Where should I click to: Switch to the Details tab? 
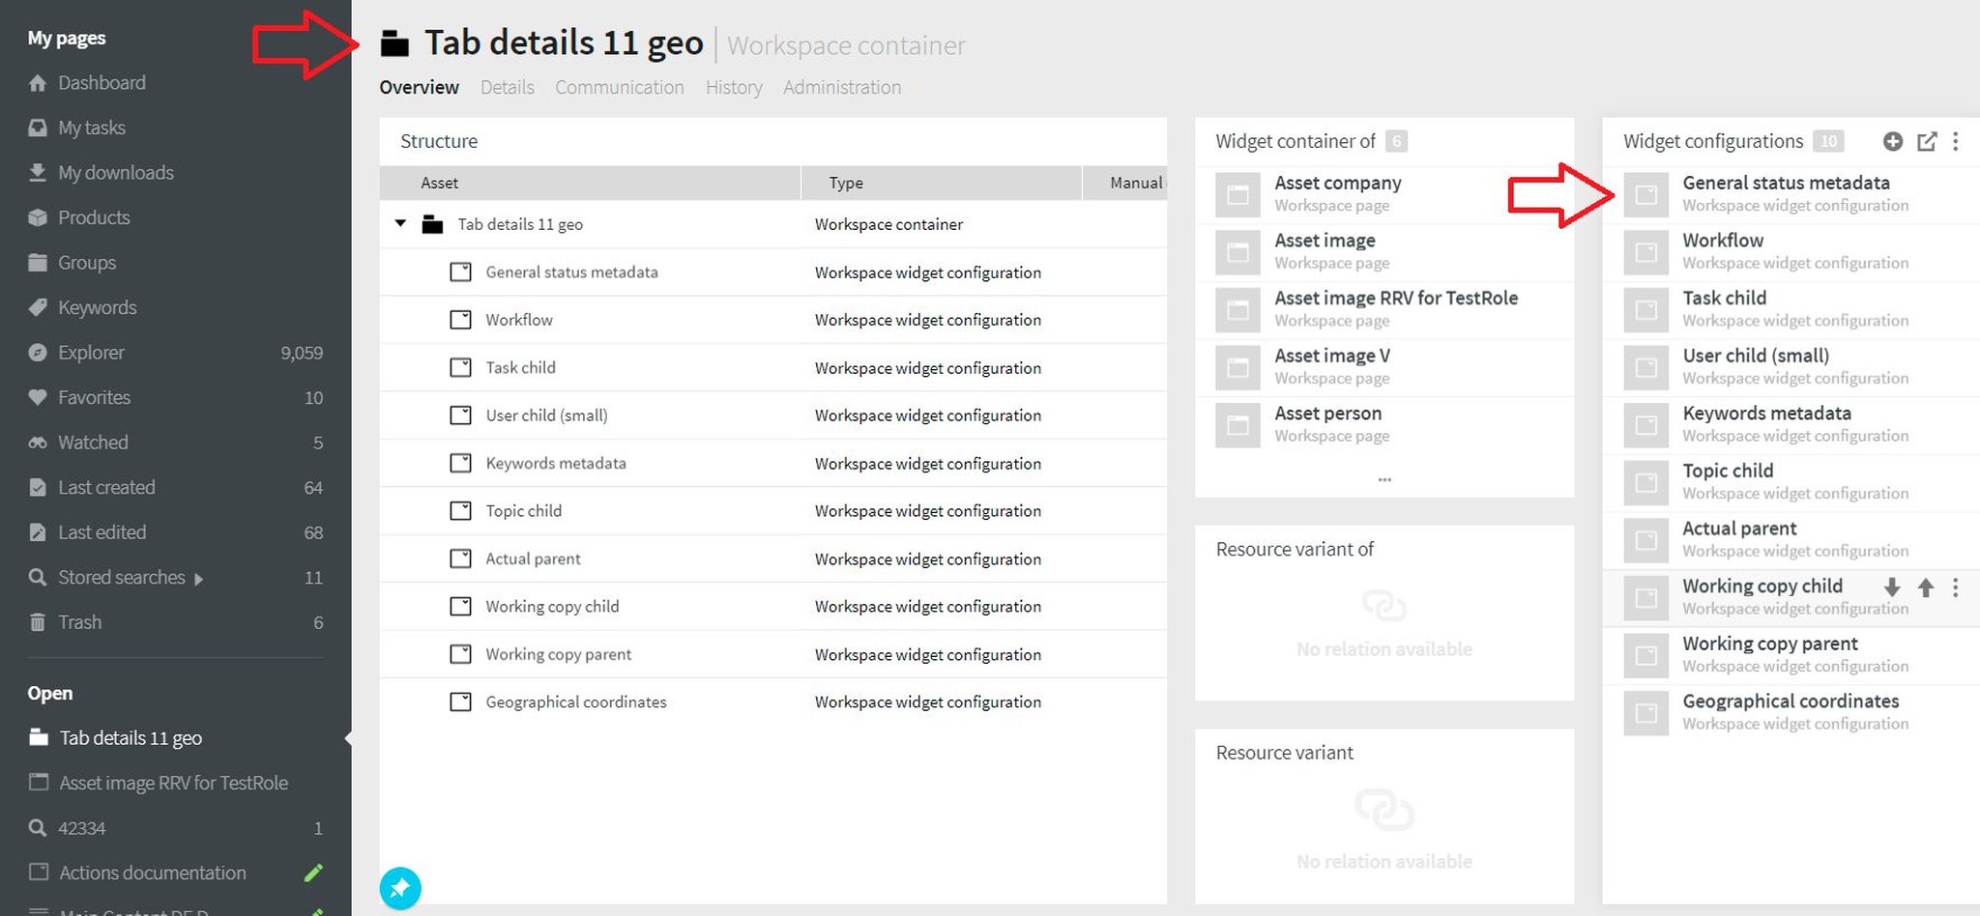point(507,87)
